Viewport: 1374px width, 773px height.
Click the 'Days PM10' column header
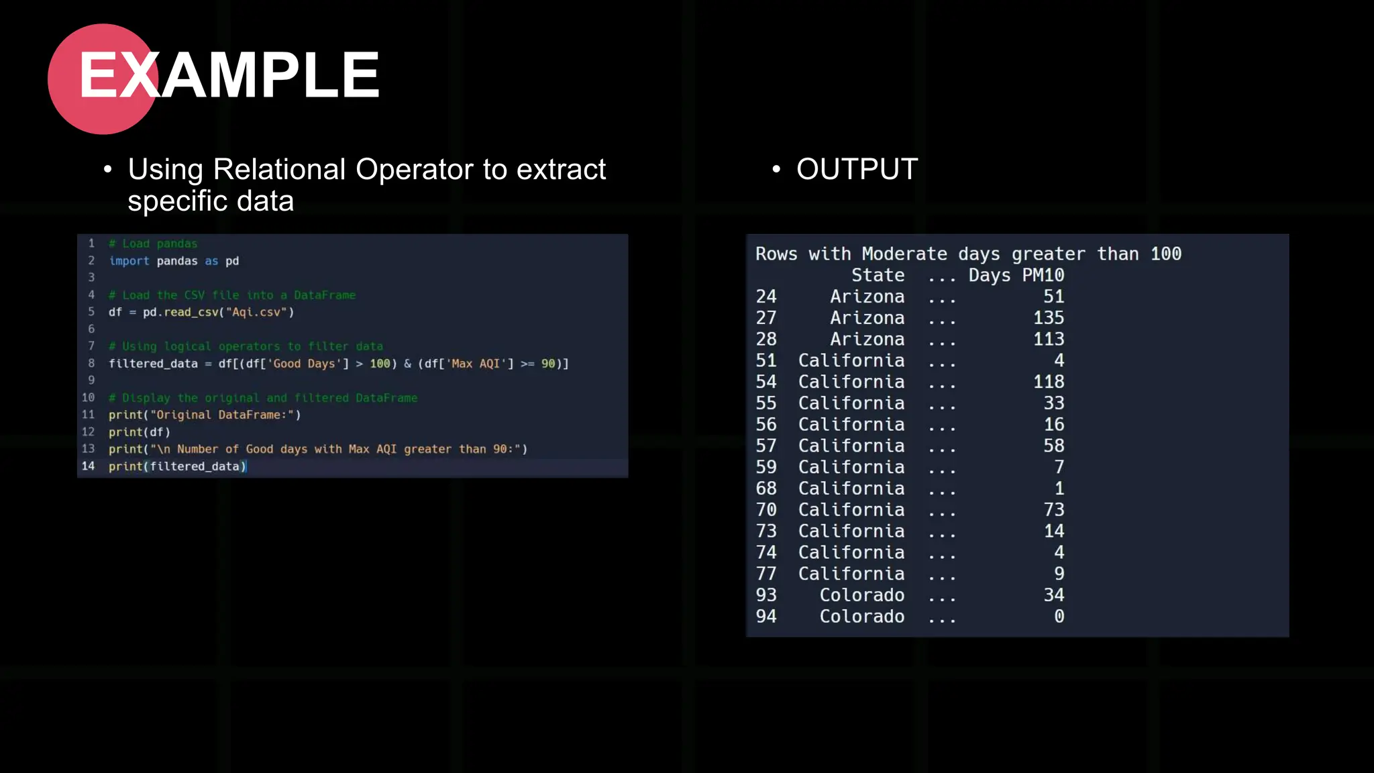pos(1016,275)
